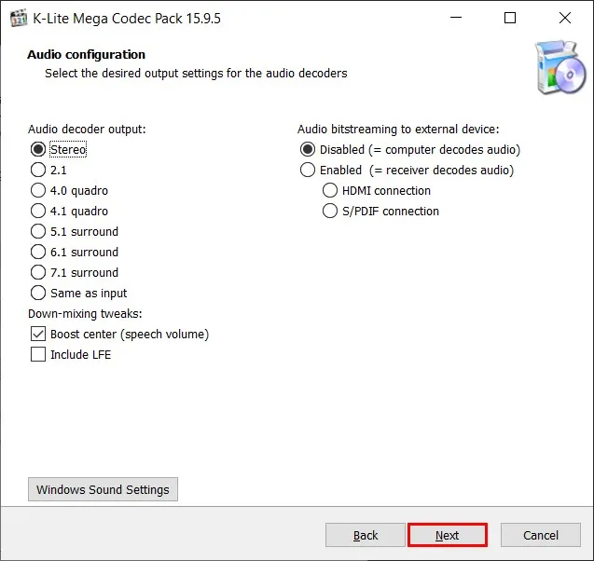The image size is (594, 561).
Task: Select 4.0 quadro output
Action: tap(38, 190)
